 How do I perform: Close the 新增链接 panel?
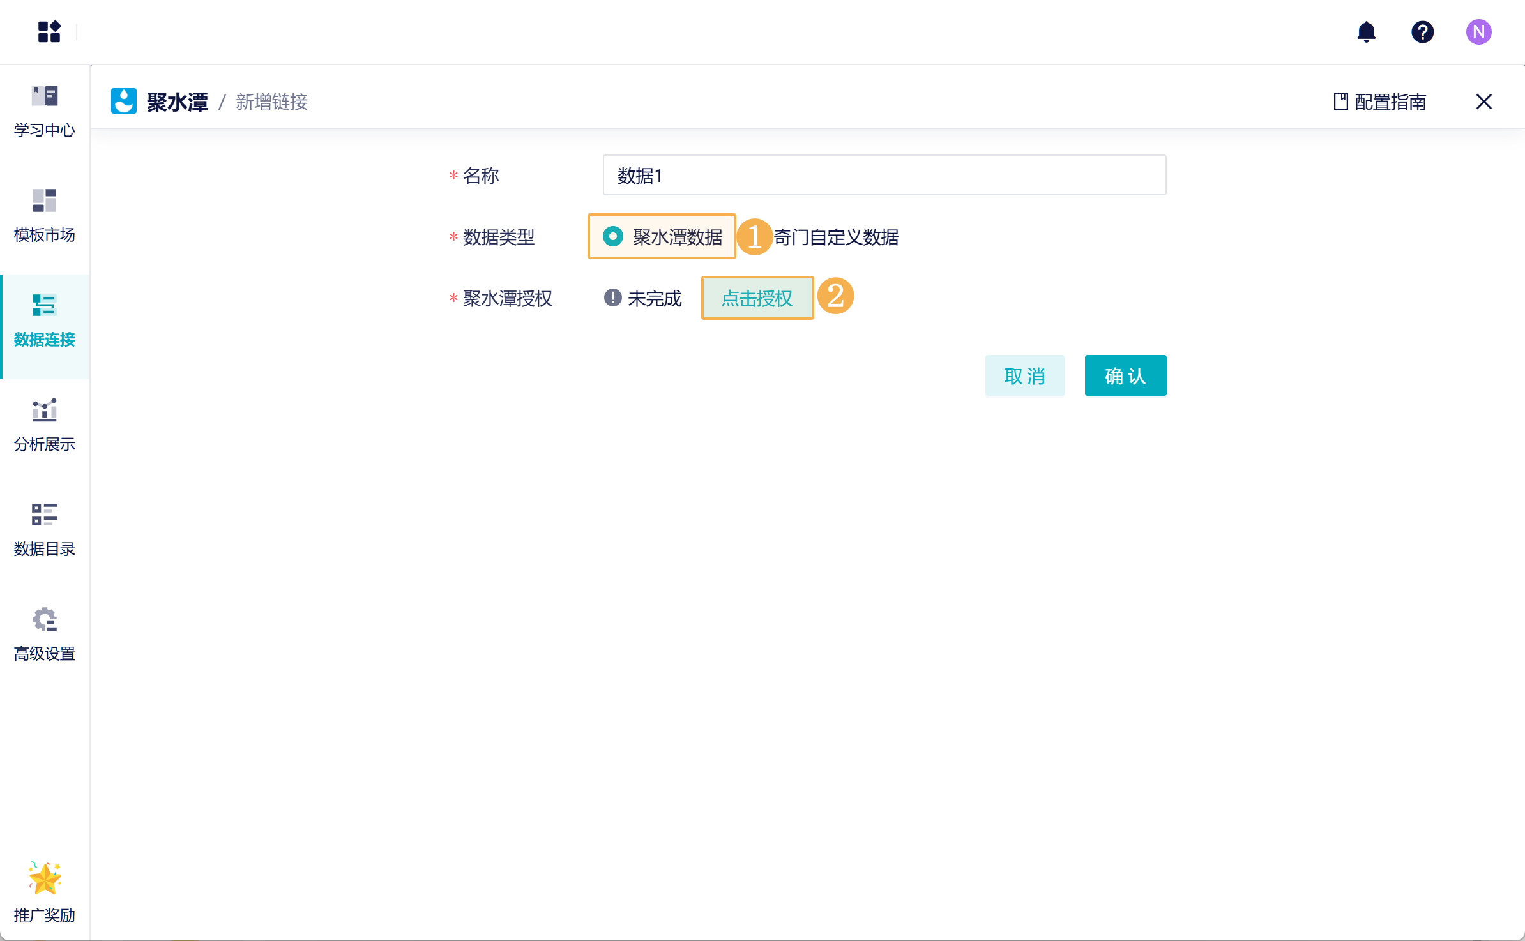1483,102
